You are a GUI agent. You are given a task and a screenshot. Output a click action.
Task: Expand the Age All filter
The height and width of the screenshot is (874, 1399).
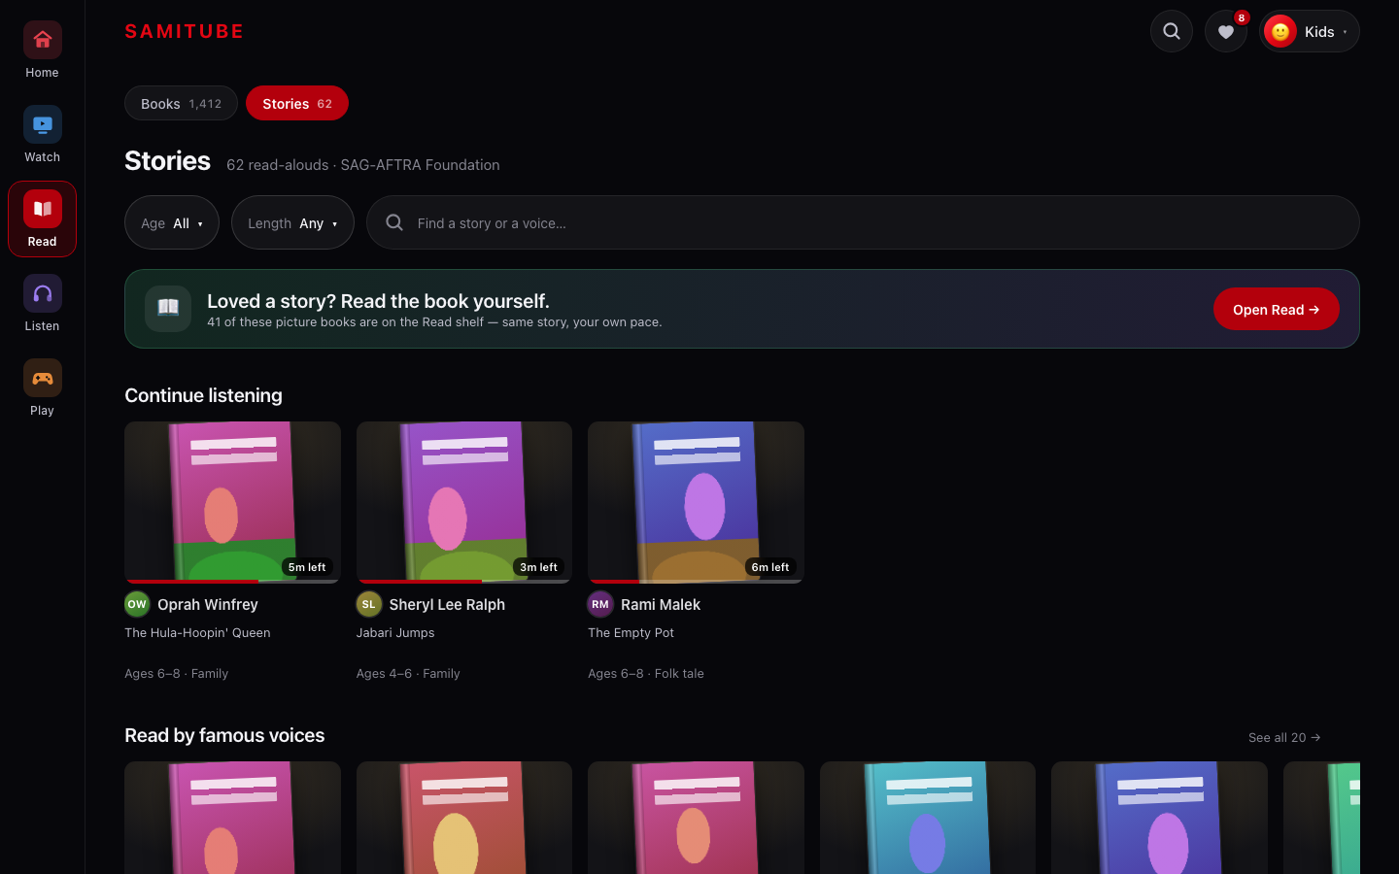(172, 222)
